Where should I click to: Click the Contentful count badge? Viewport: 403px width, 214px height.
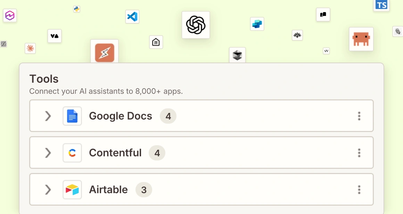pos(157,153)
